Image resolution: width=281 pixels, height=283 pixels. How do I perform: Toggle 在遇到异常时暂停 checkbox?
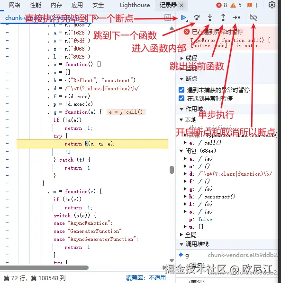pyautogui.click(x=181, y=98)
